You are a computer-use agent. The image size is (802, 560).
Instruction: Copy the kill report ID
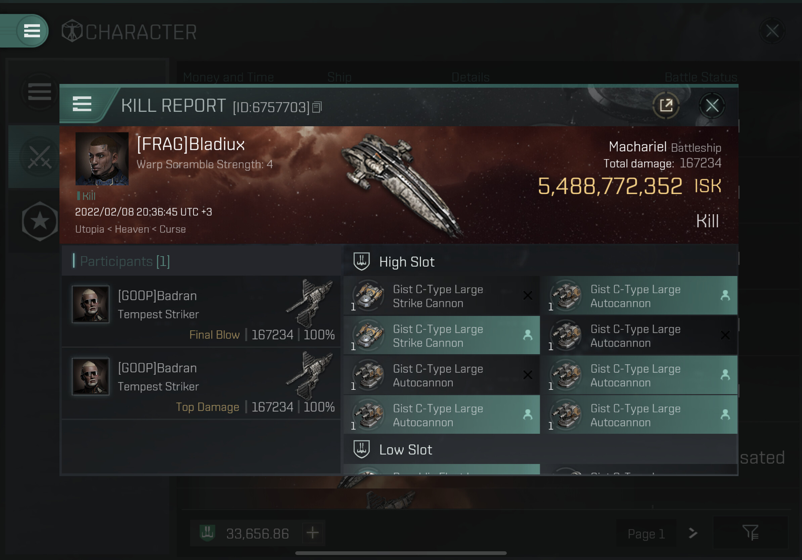coord(317,107)
